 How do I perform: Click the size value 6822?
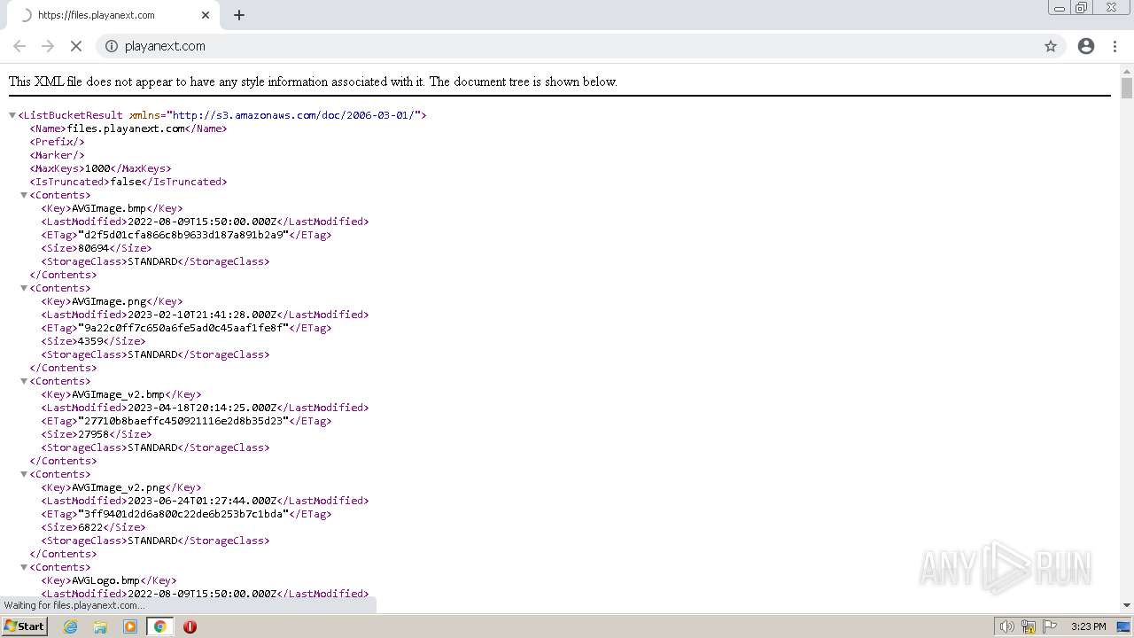click(90, 527)
